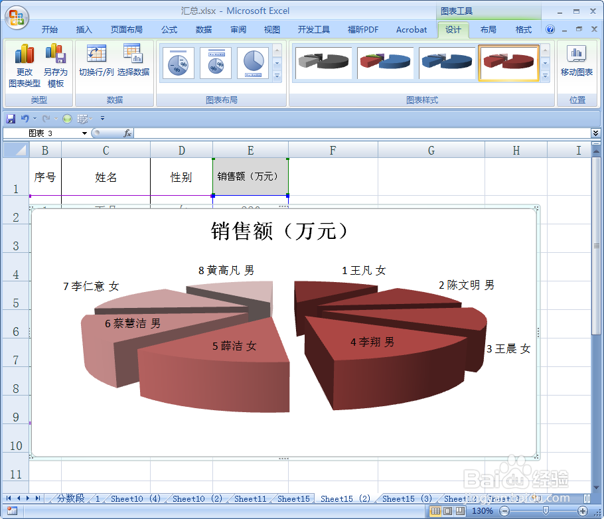Click the 4 李翔 男 pie slice label
The width and height of the screenshot is (604, 519).
pyautogui.click(x=372, y=342)
